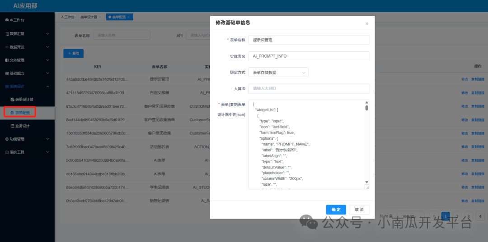Click the textarea resize handle corner
This screenshot has height=242, width=488.
(367, 187)
